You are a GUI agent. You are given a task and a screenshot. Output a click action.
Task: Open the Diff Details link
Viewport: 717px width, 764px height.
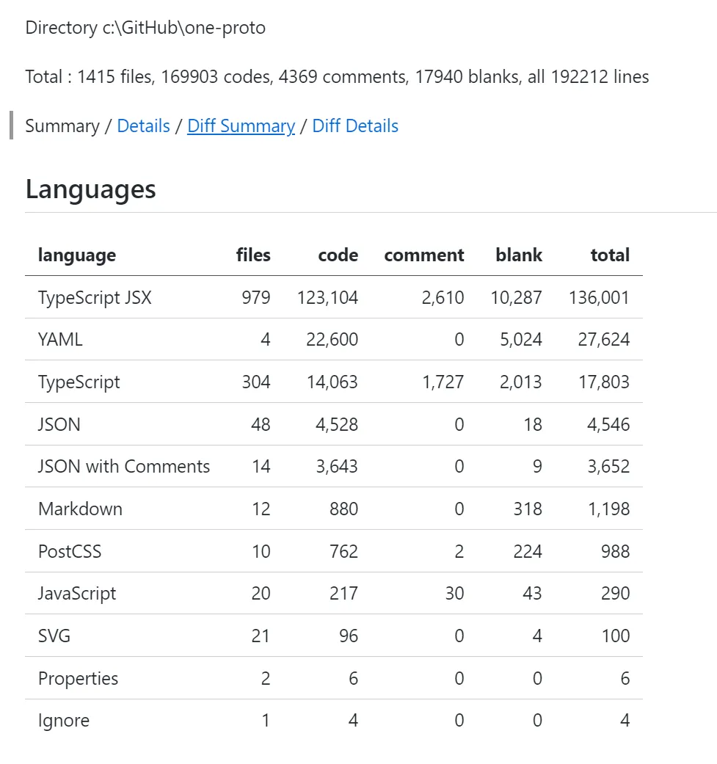(355, 125)
